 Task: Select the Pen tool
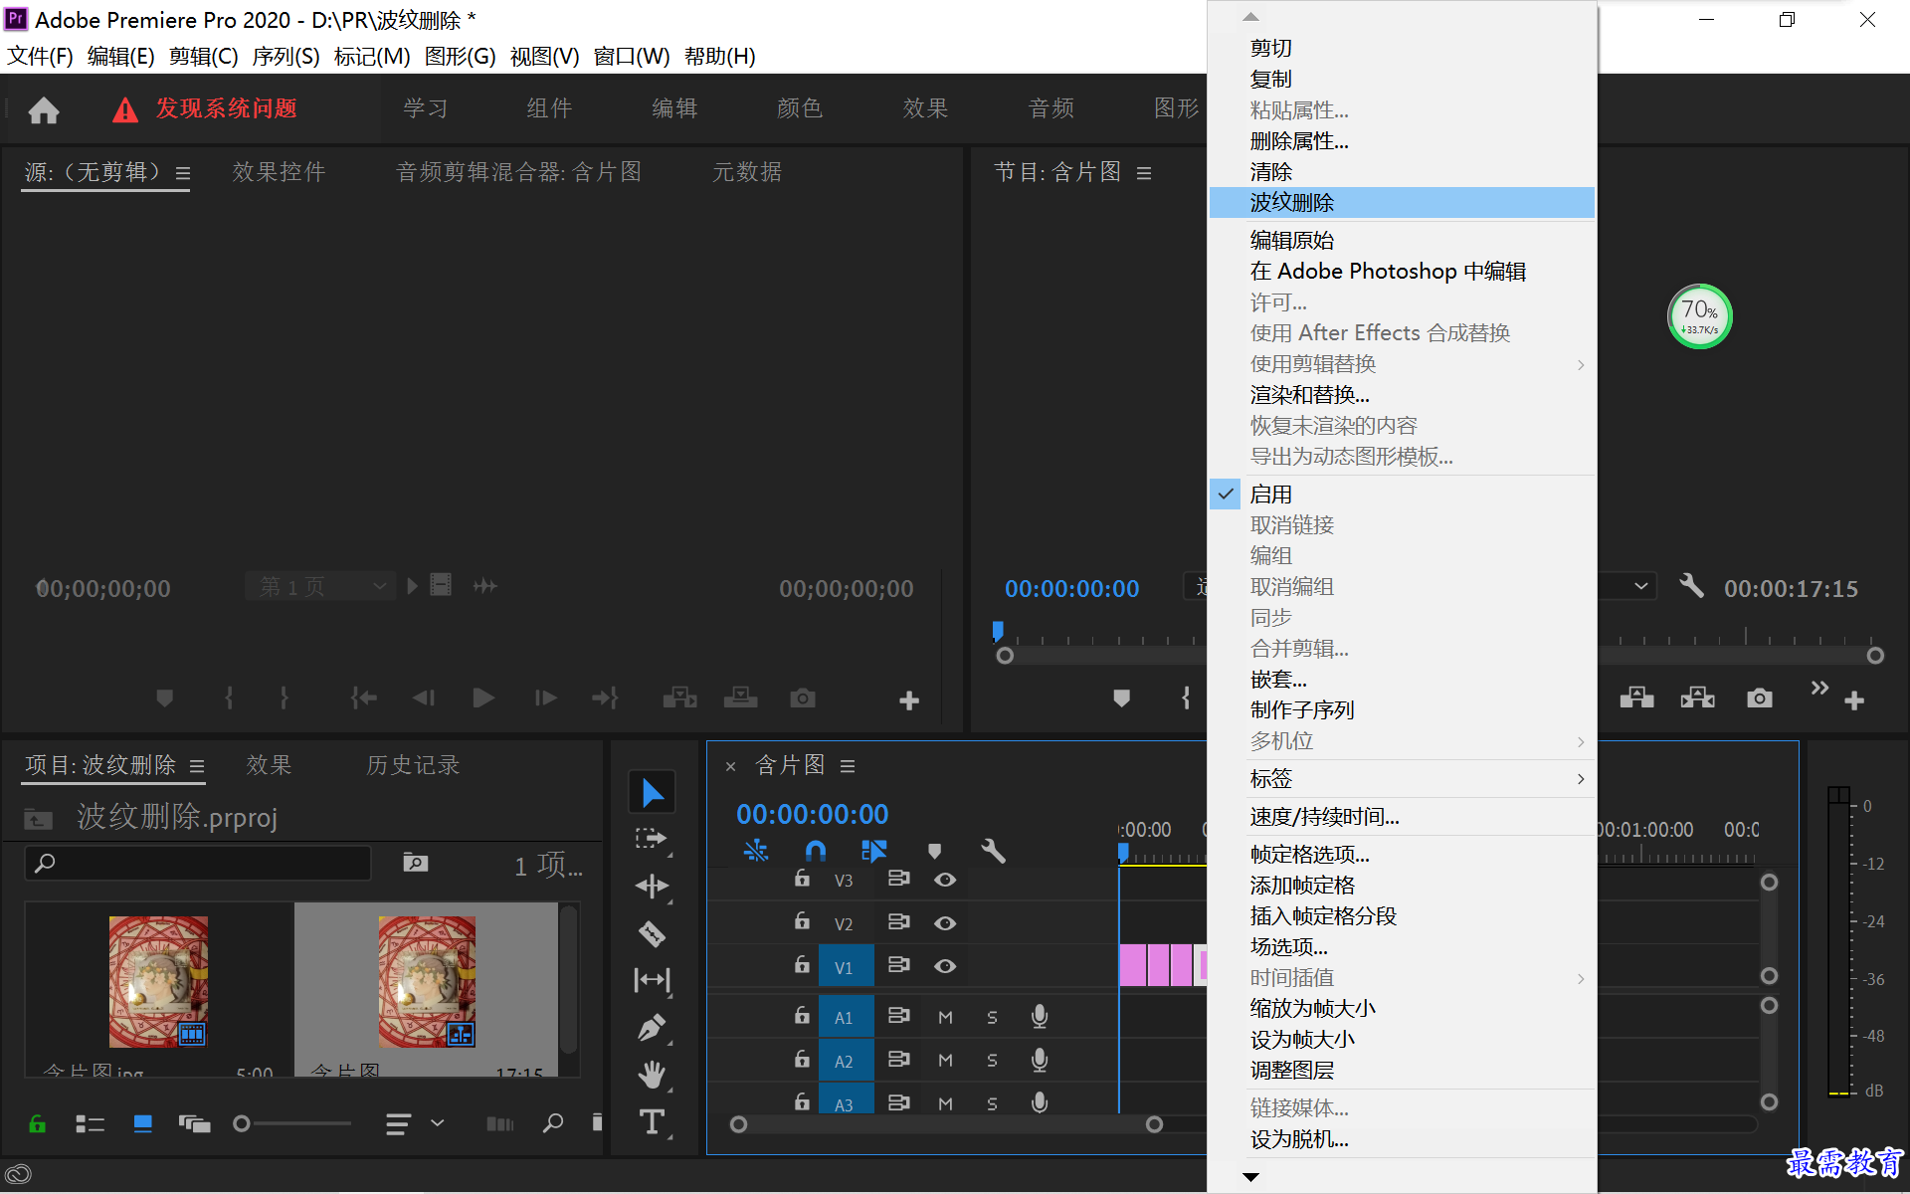(x=652, y=1028)
